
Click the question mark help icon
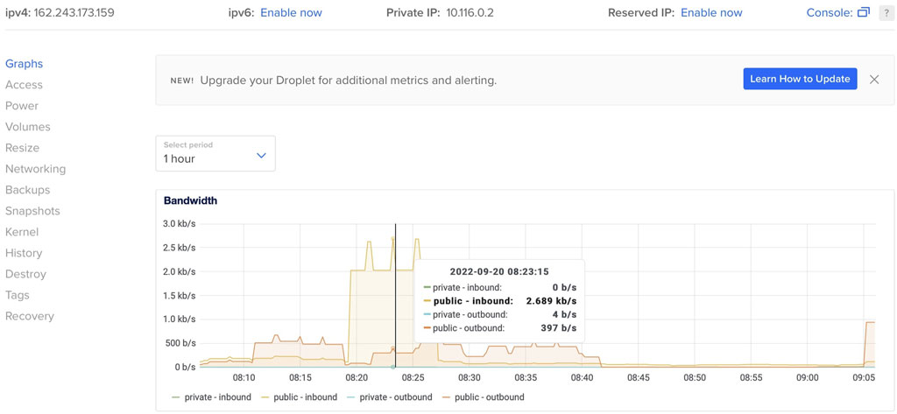[x=886, y=13]
